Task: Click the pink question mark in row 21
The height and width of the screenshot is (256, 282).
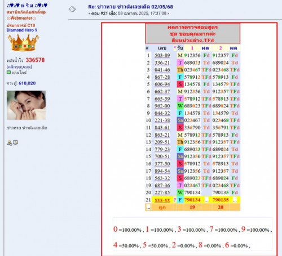Action: (x=175, y=200)
